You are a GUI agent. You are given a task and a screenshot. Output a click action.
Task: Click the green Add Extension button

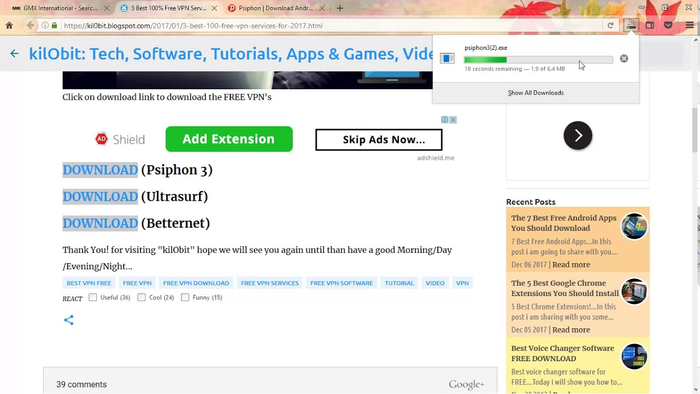click(229, 139)
